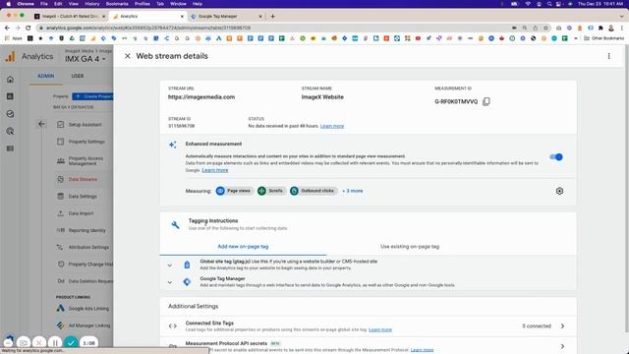This screenshot has height=354, width=629.
Task: Open Explore icon in Analytics left rail
Action: (11, 114)
